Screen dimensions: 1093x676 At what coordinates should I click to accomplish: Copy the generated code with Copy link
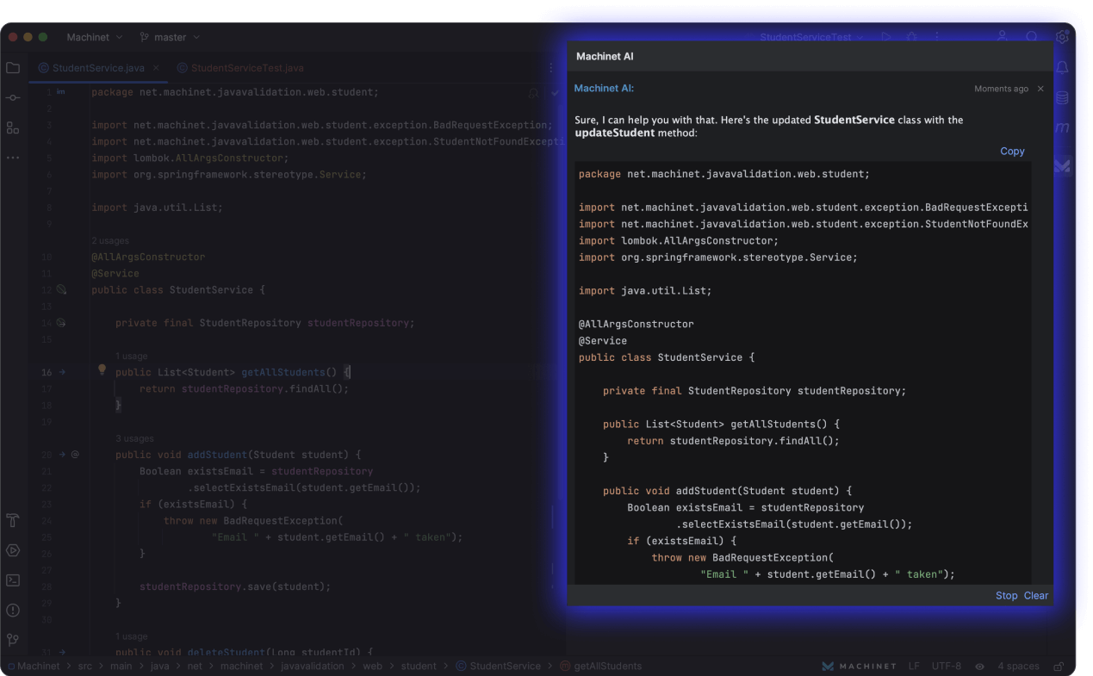[x=1012, y=152]
